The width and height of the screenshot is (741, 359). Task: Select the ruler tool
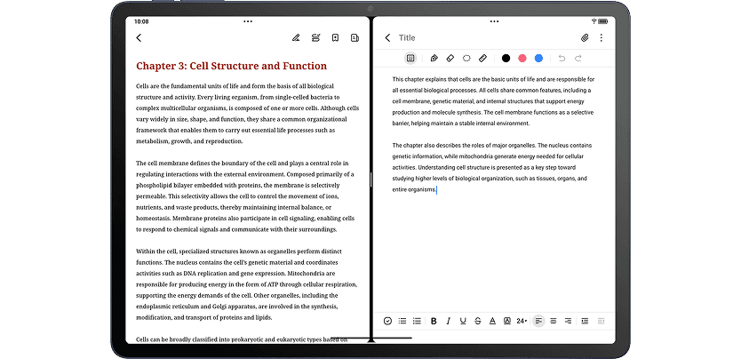coord(482,58)
